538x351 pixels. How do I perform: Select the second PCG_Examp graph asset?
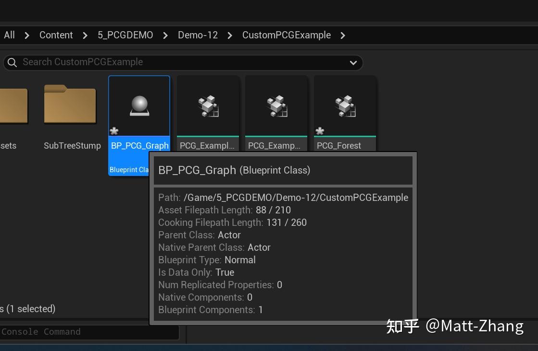(276, 105)
